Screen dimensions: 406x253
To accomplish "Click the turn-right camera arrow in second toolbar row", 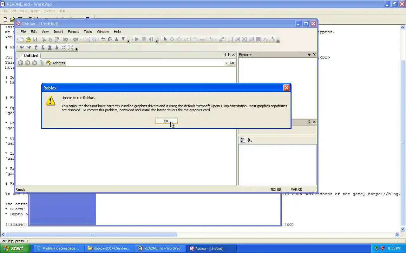I will pos(29,47).
